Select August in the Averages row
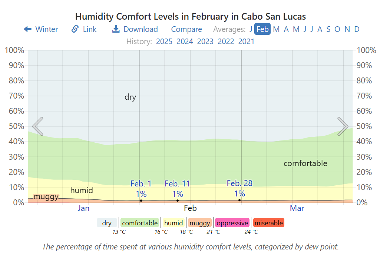Viewport: 390px width, 275px height. click(320, 29)
